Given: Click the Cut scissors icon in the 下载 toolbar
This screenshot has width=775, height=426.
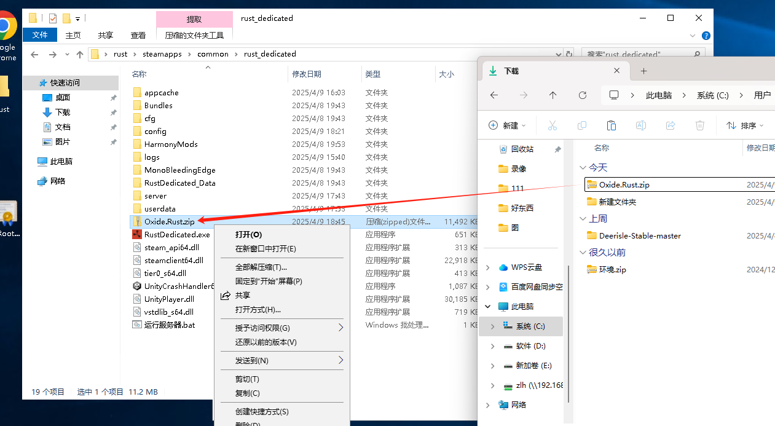Looking at the screenshot, I should click(x=552, y=125).
